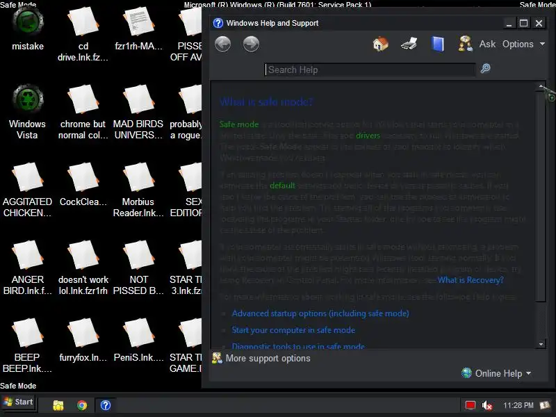Screen dimensions: 556x417
Task: Open the Start menu
Action: tap(18, 402)
